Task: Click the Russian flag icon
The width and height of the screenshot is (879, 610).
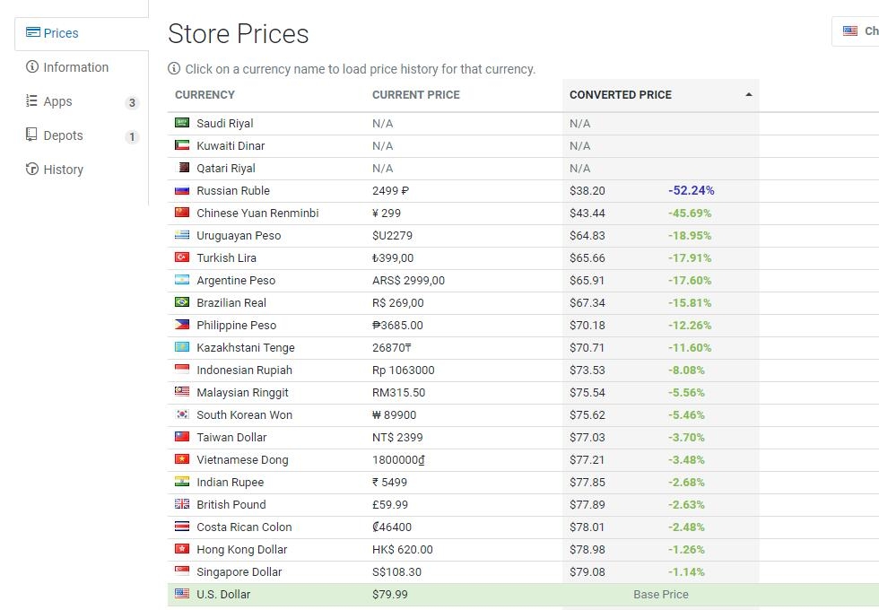Action: [x=181, y=190]
